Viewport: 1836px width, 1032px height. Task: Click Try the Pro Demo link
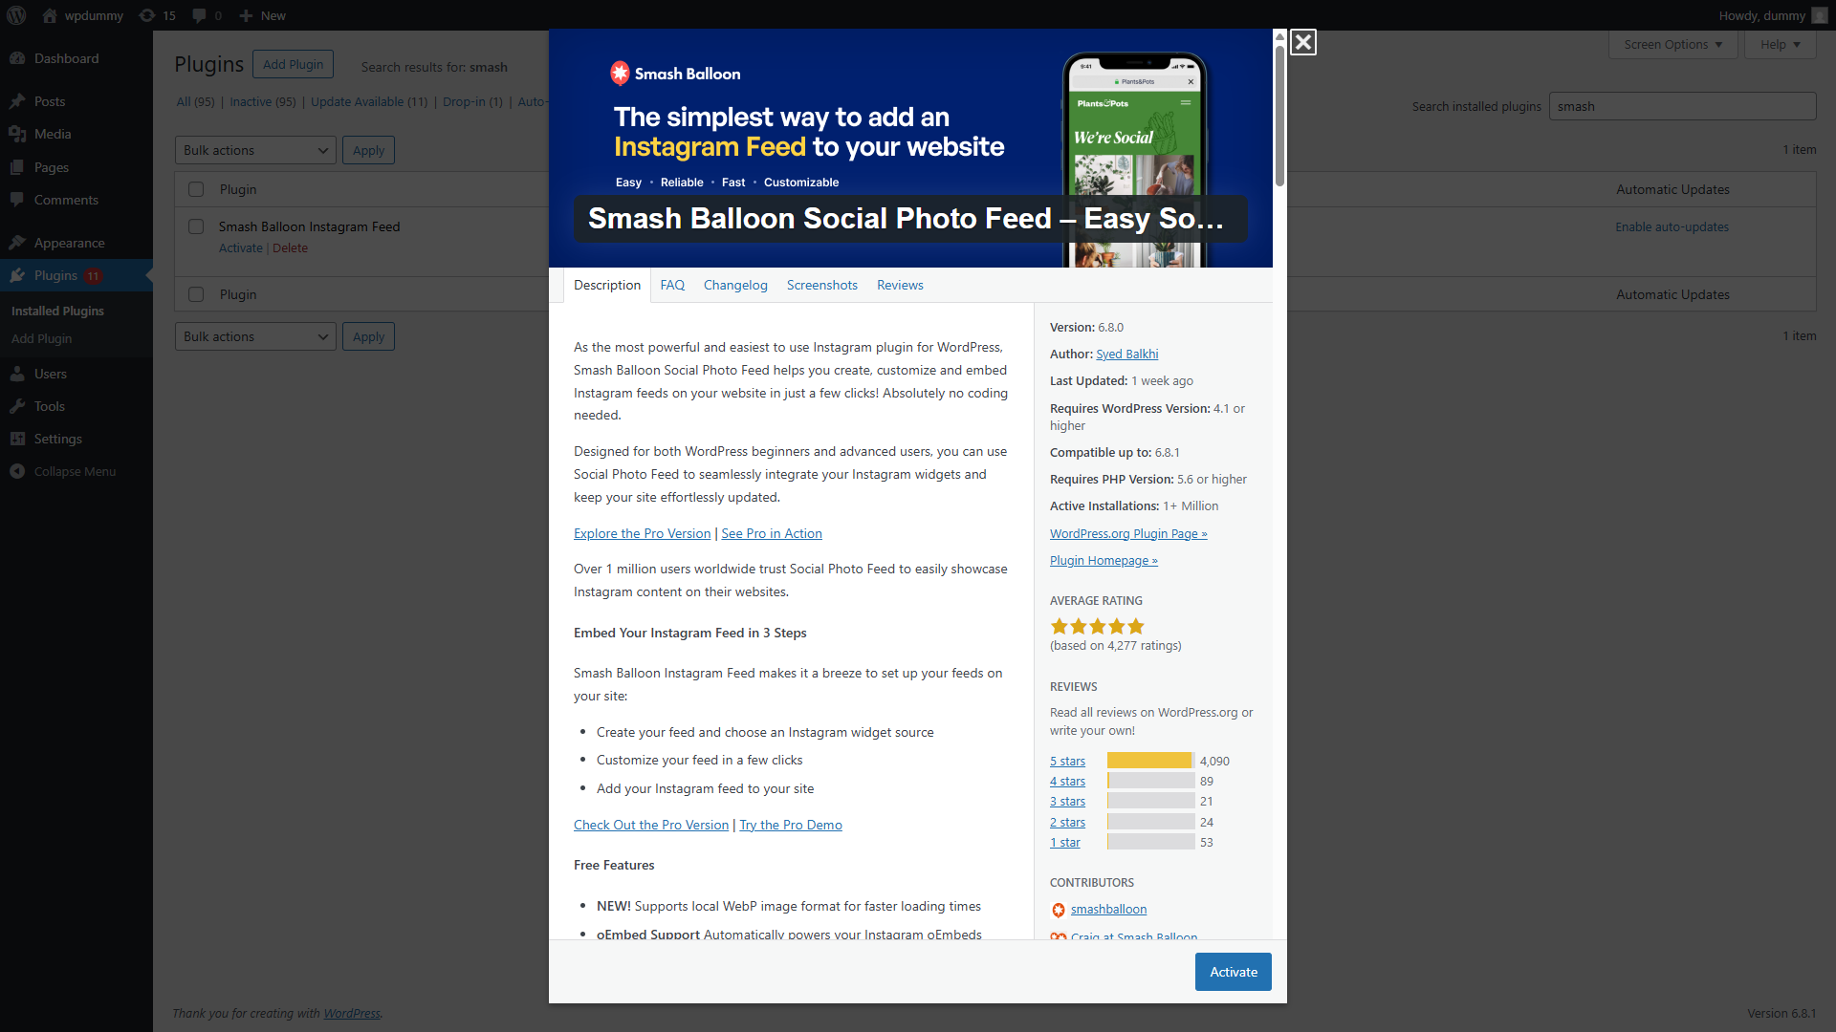[791, 825]
